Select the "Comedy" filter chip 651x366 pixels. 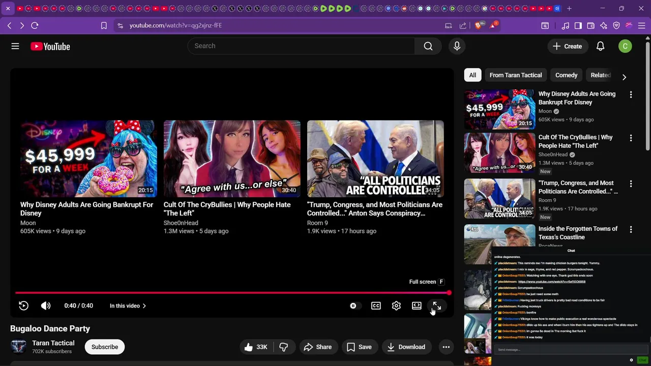566,75
